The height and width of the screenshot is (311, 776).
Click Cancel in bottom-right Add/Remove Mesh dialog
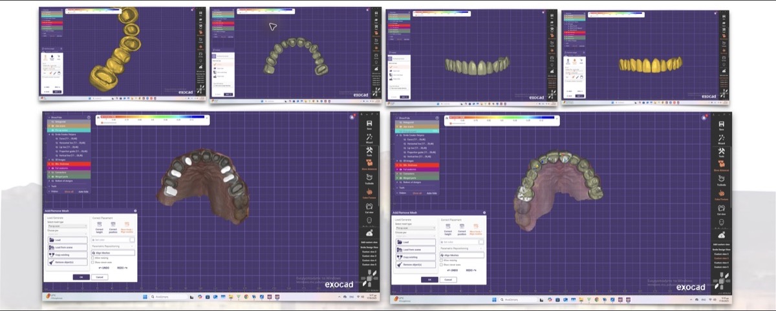448,280
